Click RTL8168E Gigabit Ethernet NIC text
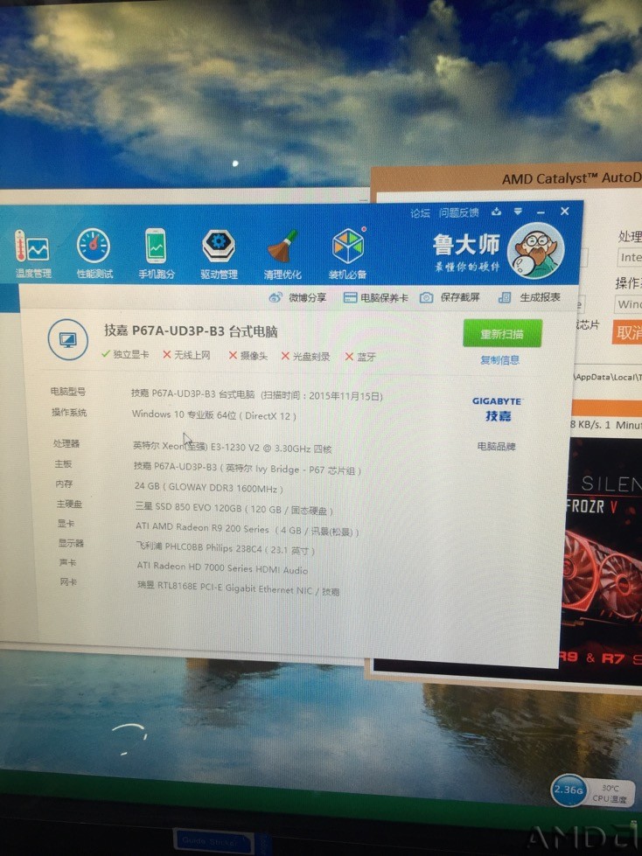The image size is (642, 856). 238,588
